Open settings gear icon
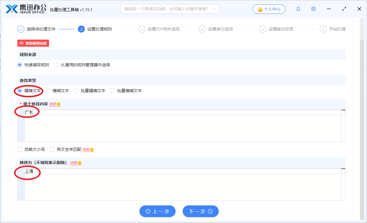This screenshot has height=223, width=367. pos(314,9)
